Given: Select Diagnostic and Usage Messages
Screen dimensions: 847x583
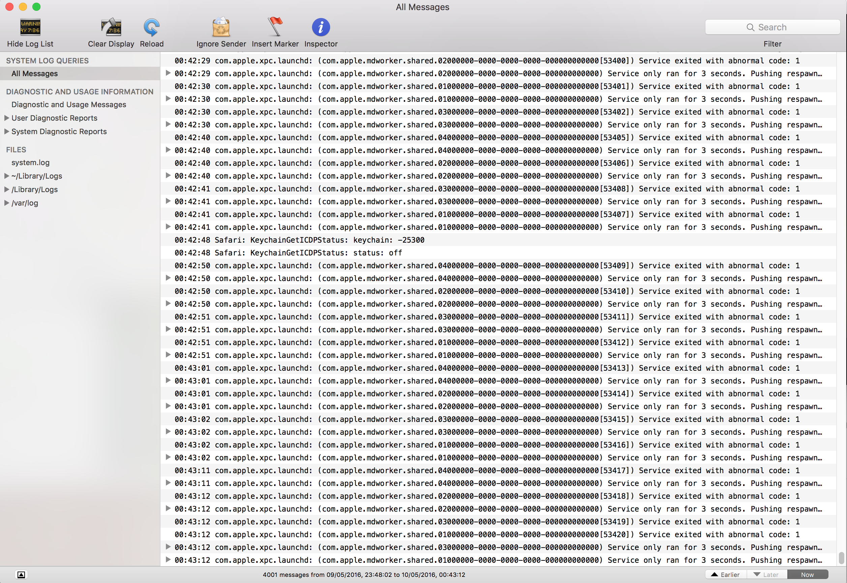Looking at the screenshot, I should tap(69, 104).
